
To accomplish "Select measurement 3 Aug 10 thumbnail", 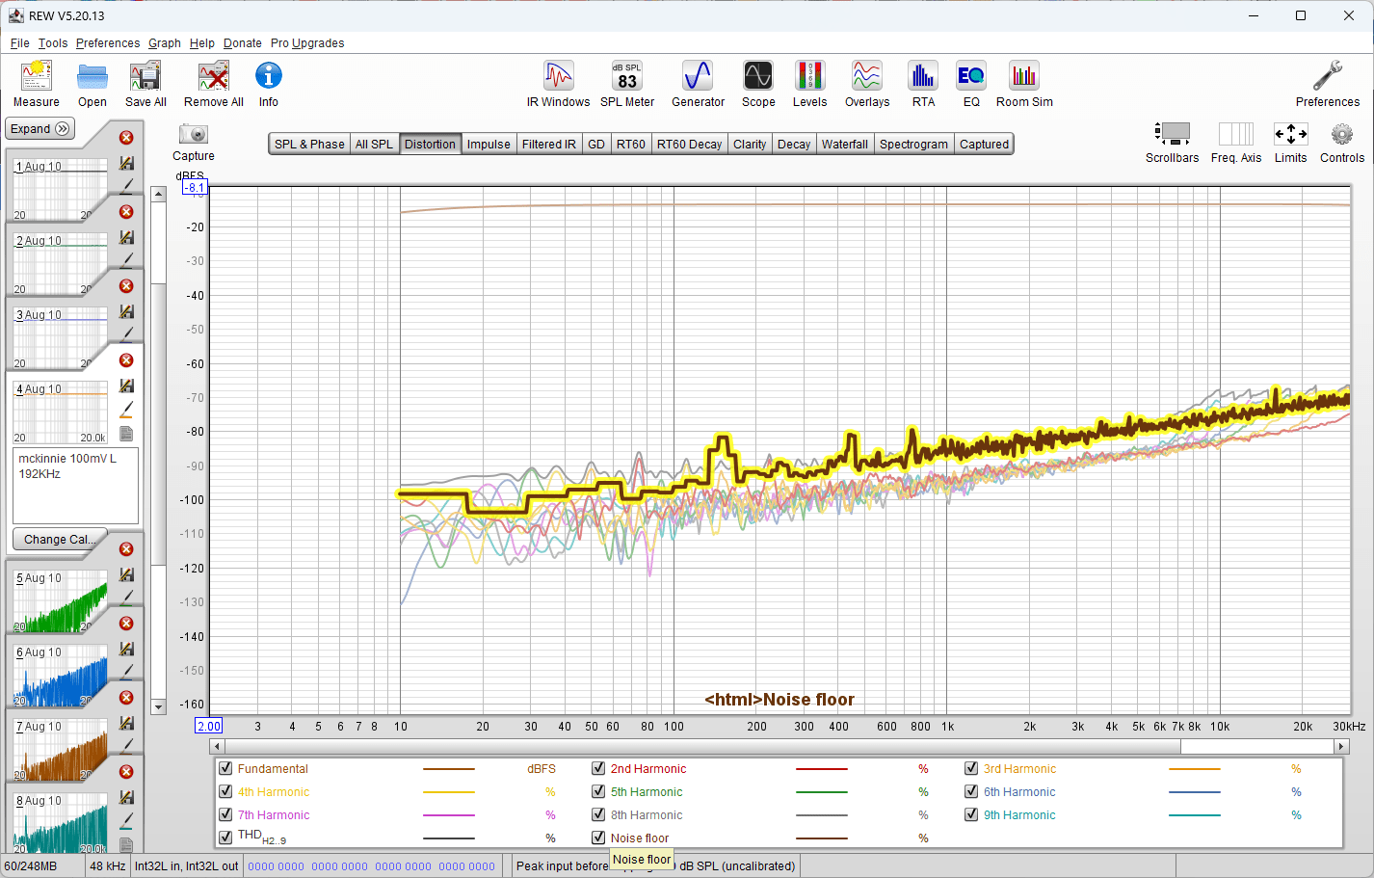I will (x=61, y=336).
